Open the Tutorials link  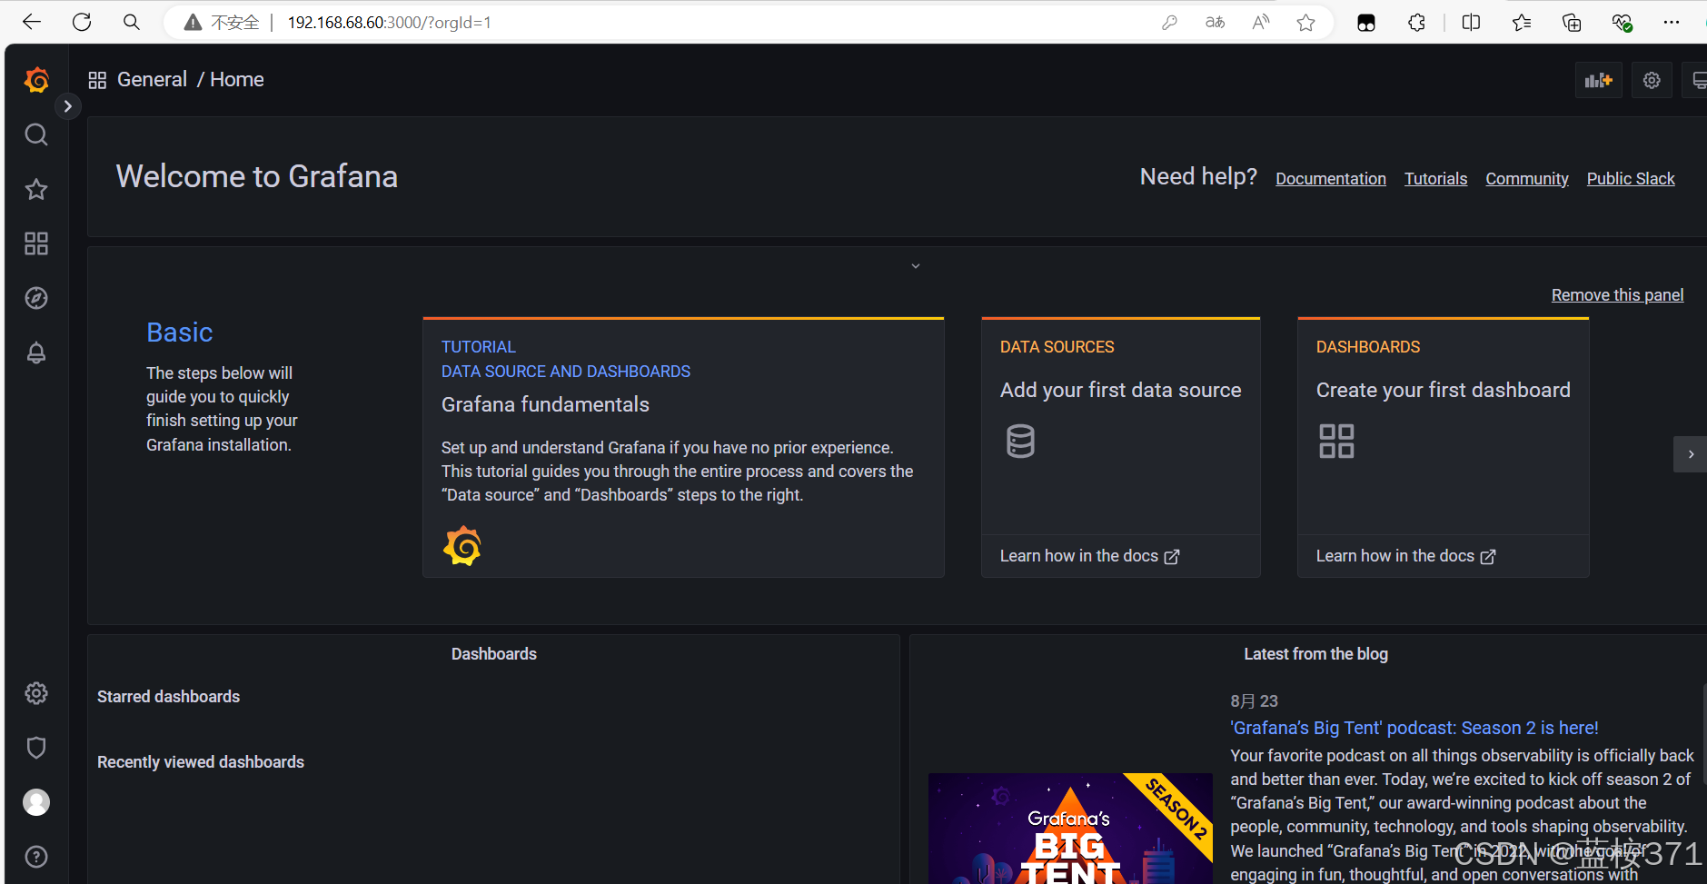pos(1435,179)
